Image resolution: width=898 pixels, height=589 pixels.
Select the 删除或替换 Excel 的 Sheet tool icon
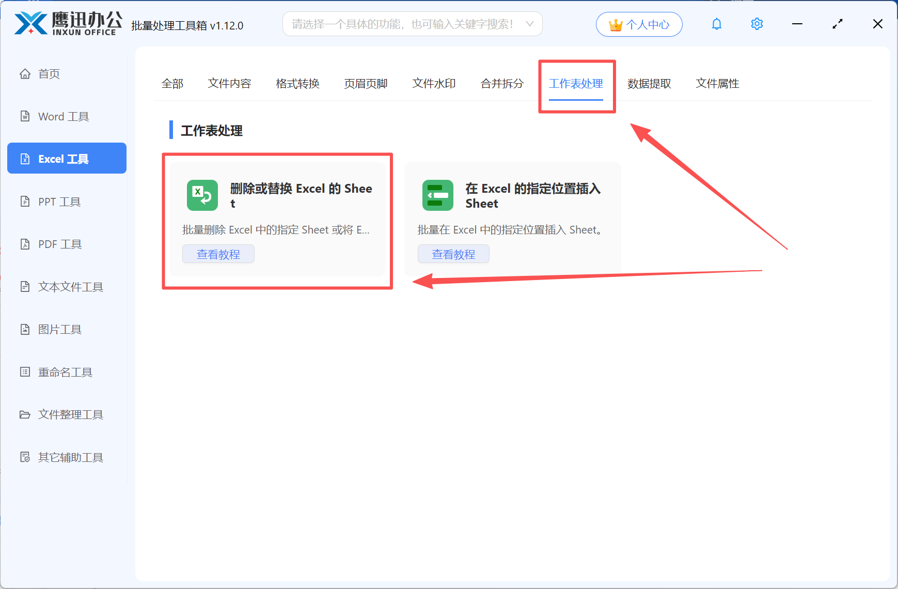click(x=202, y=195)
